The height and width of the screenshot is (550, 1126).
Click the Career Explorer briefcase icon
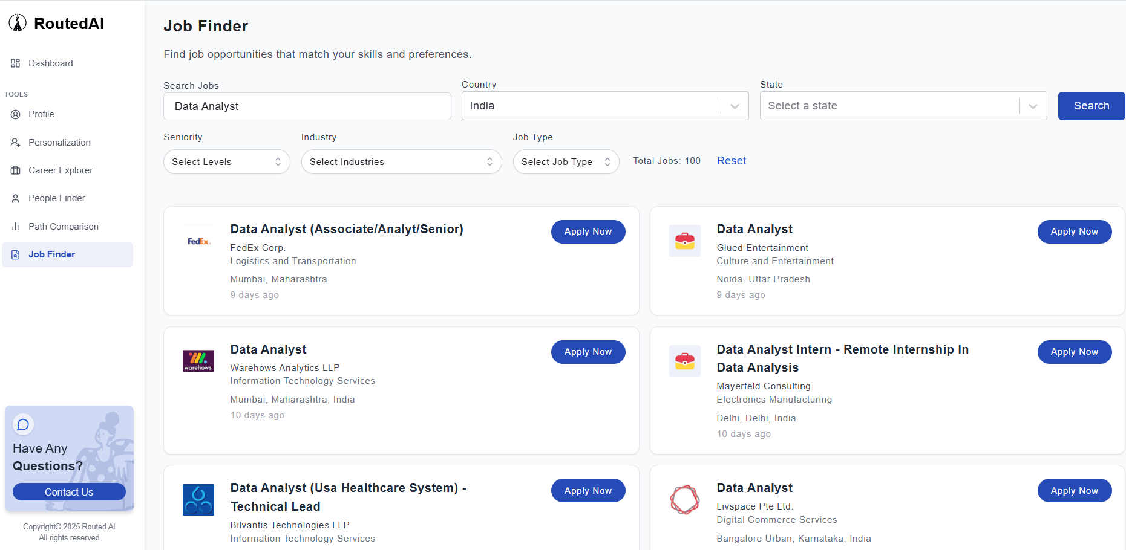(x=16, y=170)
